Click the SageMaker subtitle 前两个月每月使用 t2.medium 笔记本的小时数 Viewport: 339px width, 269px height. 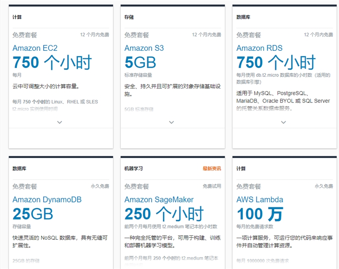[171, 227]
